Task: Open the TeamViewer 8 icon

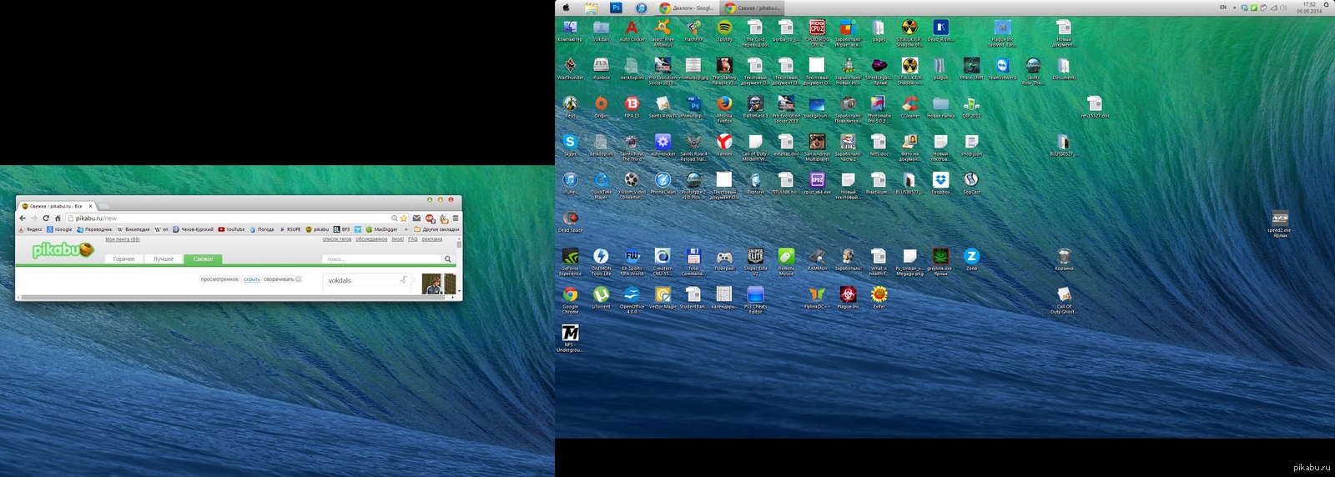Action: 1002,68
